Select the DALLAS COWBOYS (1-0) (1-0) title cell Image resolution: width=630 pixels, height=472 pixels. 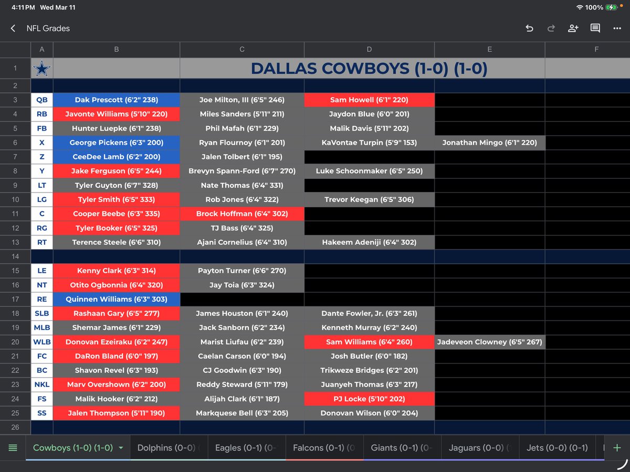pyautogui.click(x=369, y=68)
